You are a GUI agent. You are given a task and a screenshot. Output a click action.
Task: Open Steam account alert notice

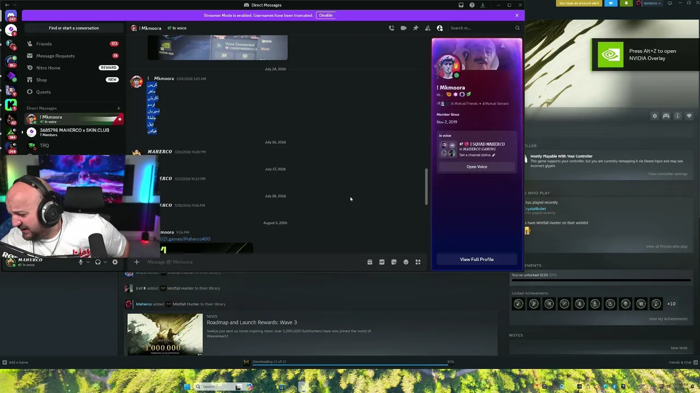click(x=579, y=3)
